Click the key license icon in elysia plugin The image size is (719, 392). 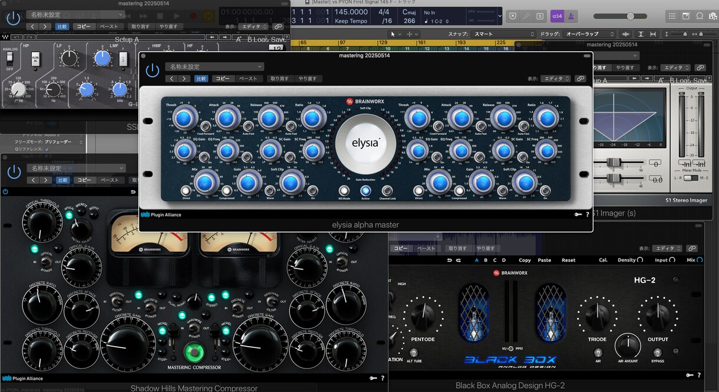tap(578, 215)
